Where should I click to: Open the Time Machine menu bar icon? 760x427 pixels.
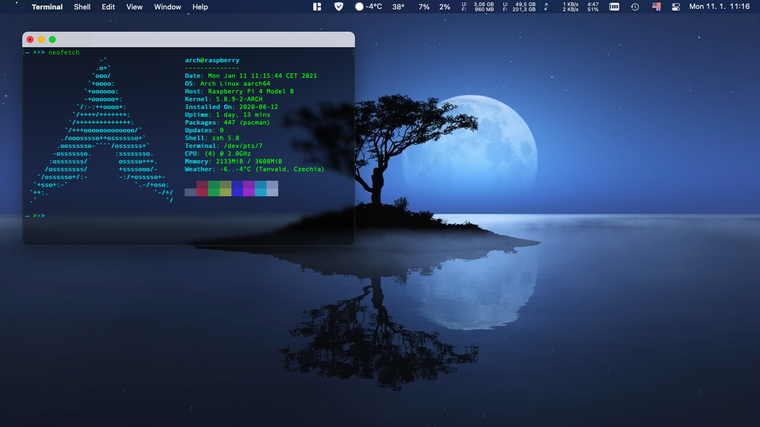(x=635, y=7)
